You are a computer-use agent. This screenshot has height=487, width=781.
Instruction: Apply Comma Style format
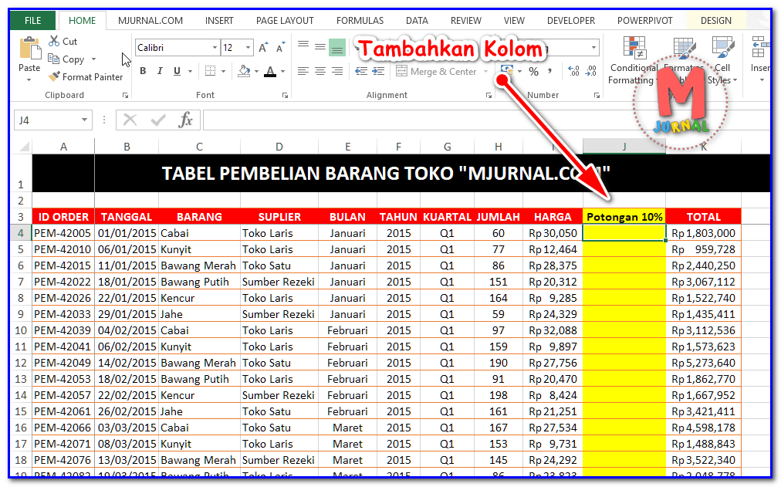tap(549, 72)
